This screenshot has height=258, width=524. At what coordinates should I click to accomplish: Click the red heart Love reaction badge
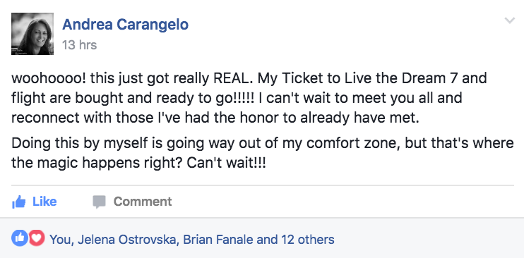pyautogui.click(x=37, y=238)
